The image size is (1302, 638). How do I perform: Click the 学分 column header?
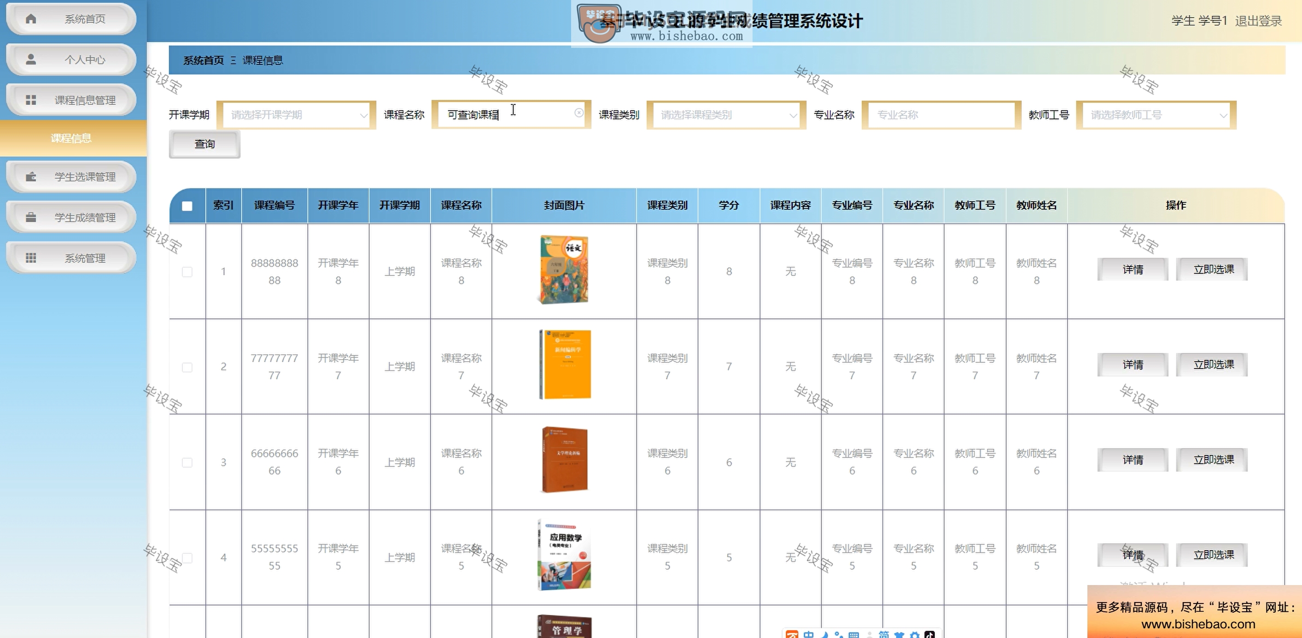click(729, 205)
